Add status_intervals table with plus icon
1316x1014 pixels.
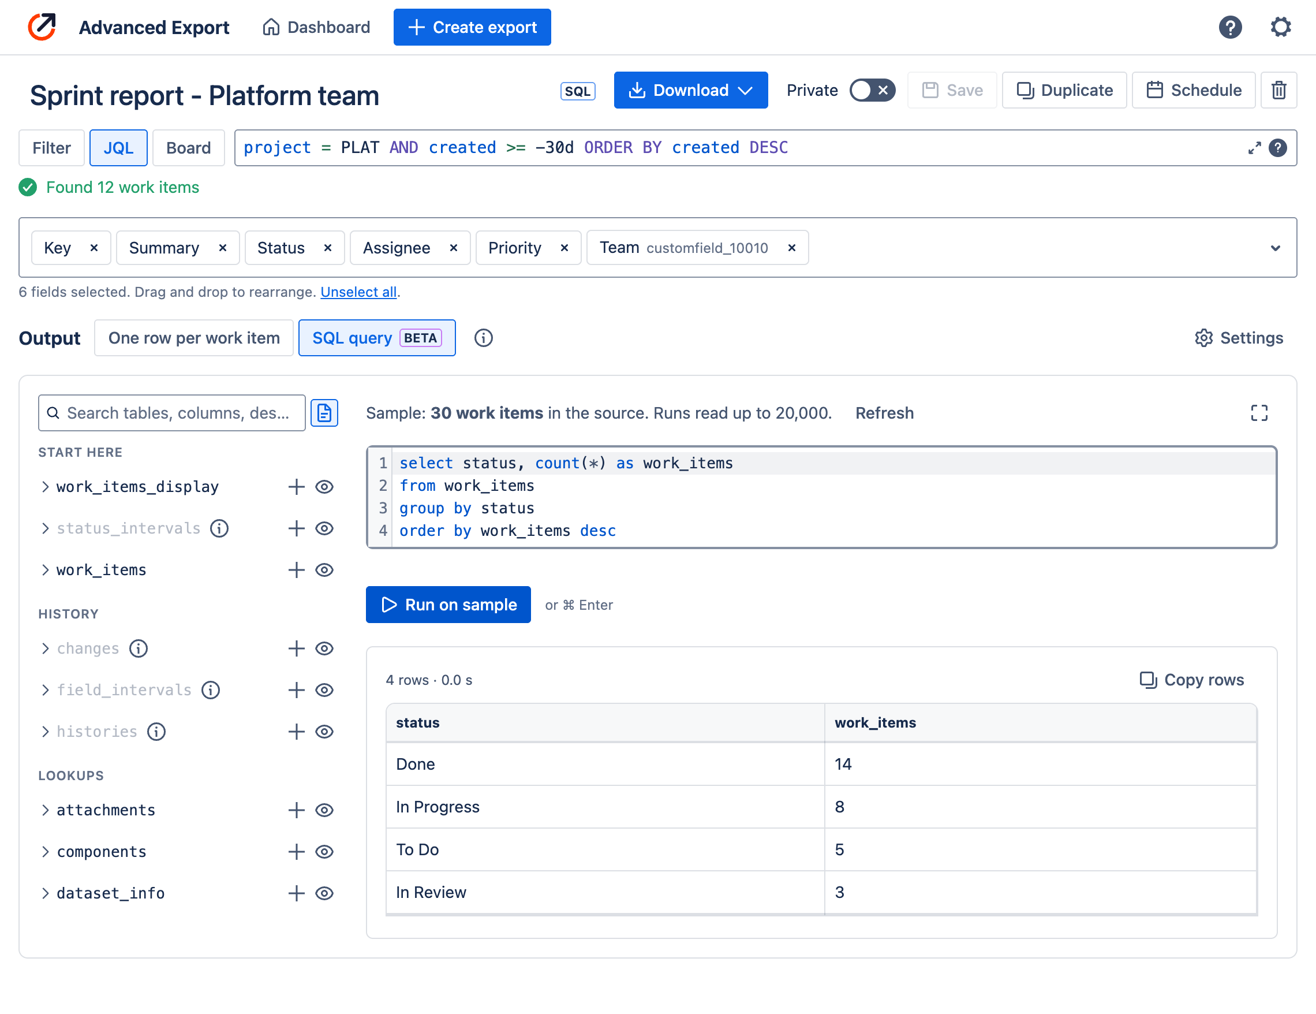296,529
